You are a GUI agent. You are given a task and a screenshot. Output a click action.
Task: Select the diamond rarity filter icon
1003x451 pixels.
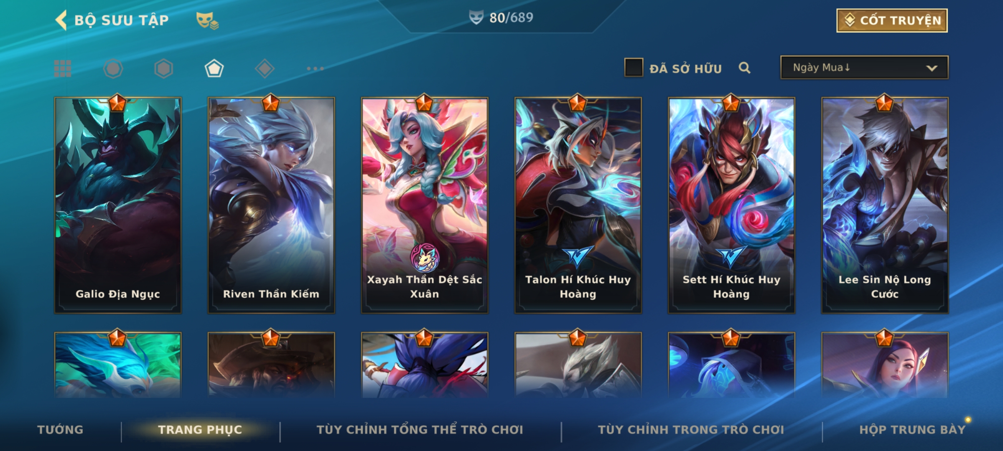[265, 68]
